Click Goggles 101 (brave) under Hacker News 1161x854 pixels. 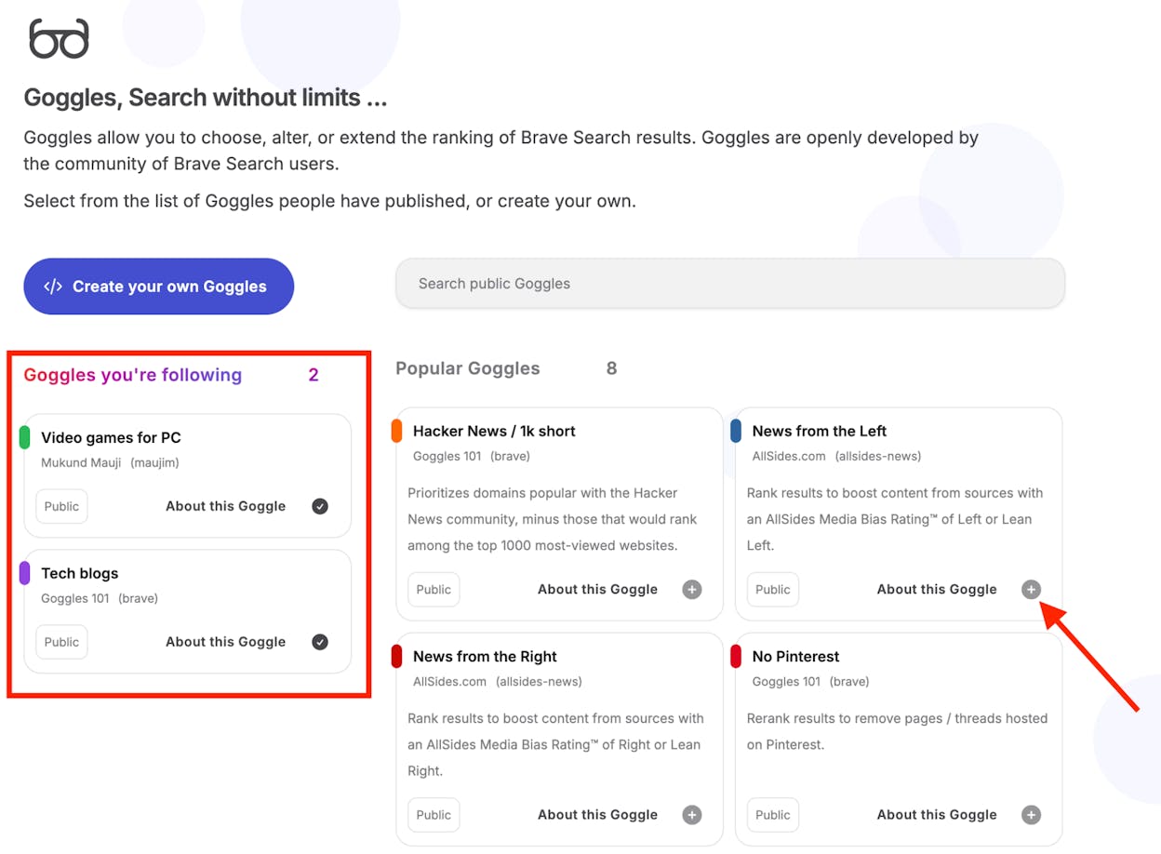coord(472,456)
